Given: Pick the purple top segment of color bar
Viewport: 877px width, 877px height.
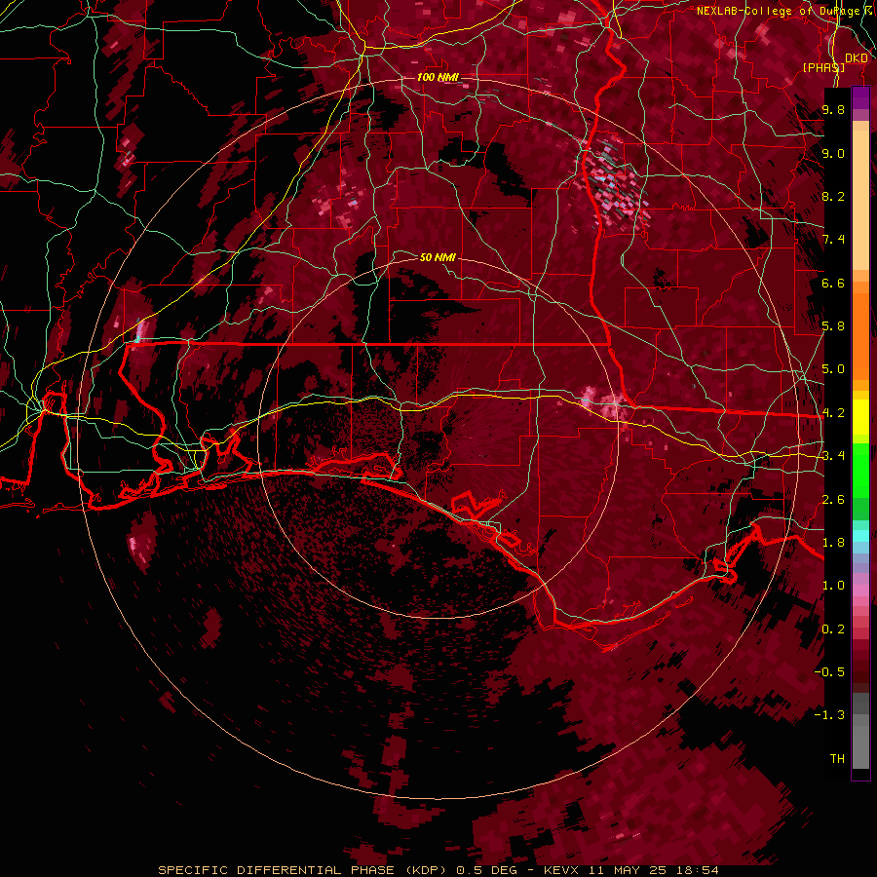Looking at the screenshot, I should (x=860, y=97).
